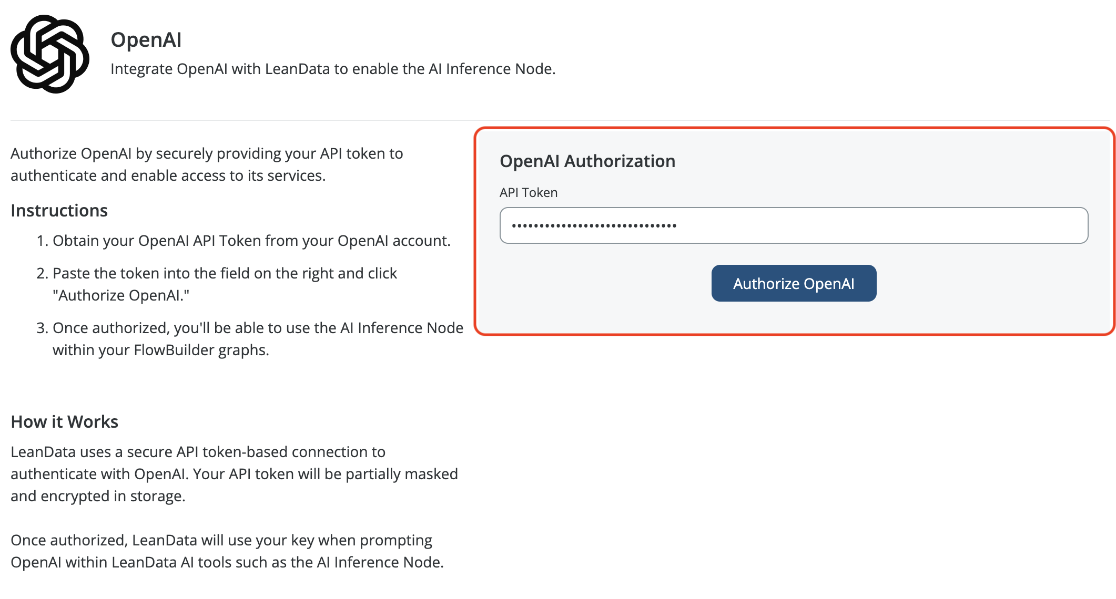This screenshot has width=1116, height=599.
Task: Click the "OpenAI" page title
Action: pos(146,40)
